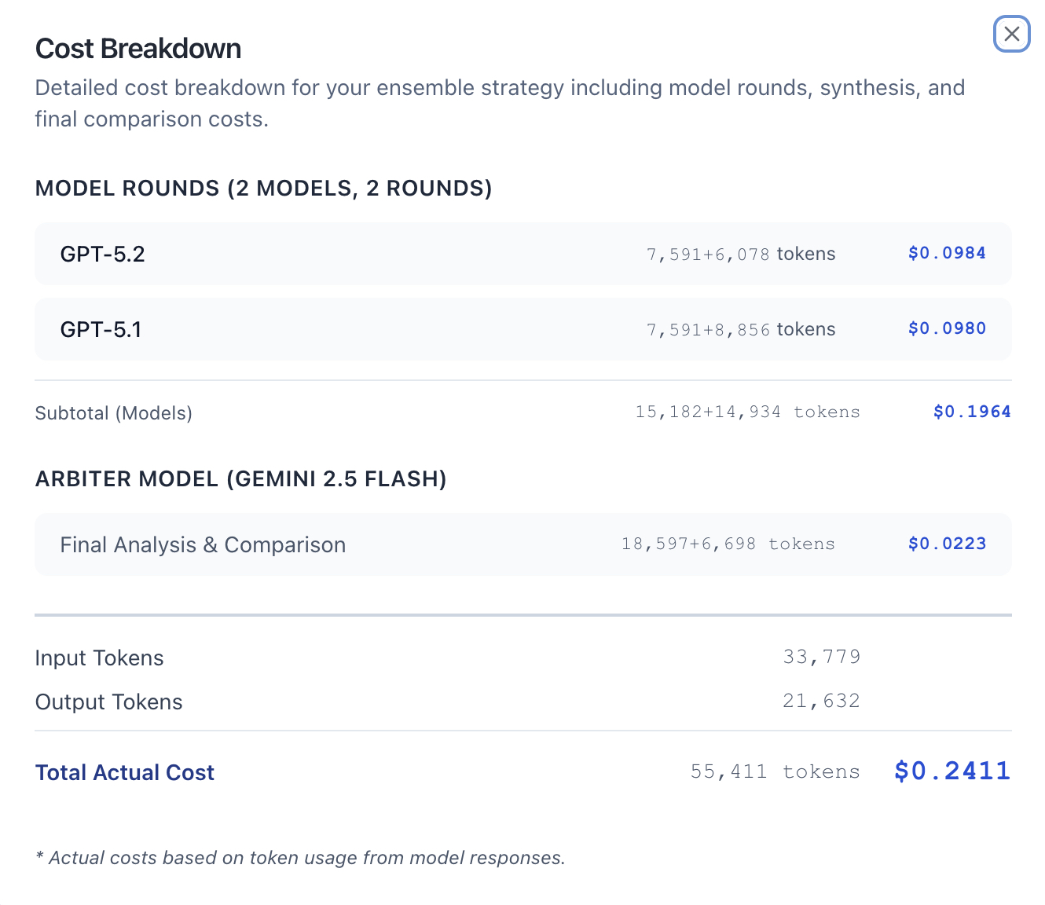Click the $0.2411 total cost figure
1045x905 pixels.
pos(951,771)
